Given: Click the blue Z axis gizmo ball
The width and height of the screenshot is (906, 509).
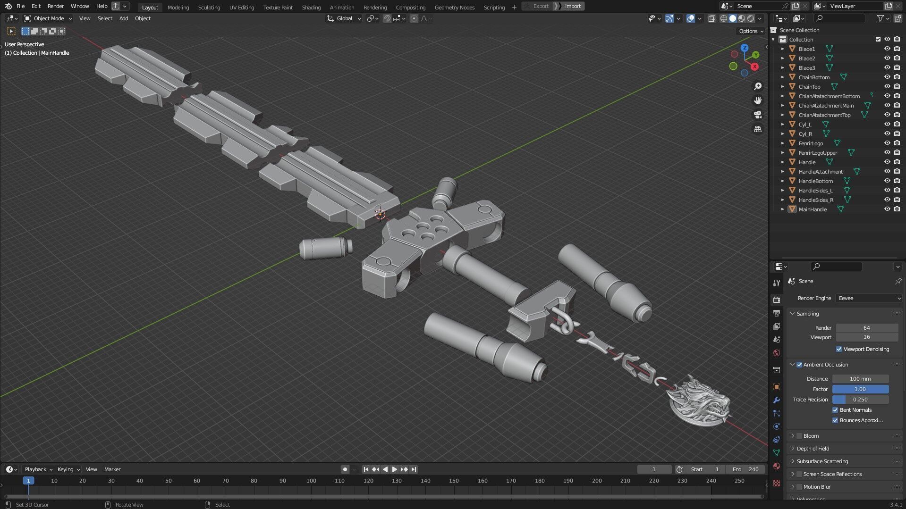Looking at the screenshot, I should [745, 48].
